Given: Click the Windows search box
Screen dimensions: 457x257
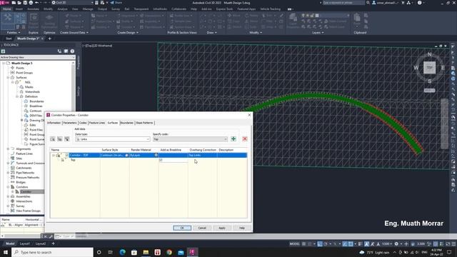Looking at the screenshot, I should point(53,252).
